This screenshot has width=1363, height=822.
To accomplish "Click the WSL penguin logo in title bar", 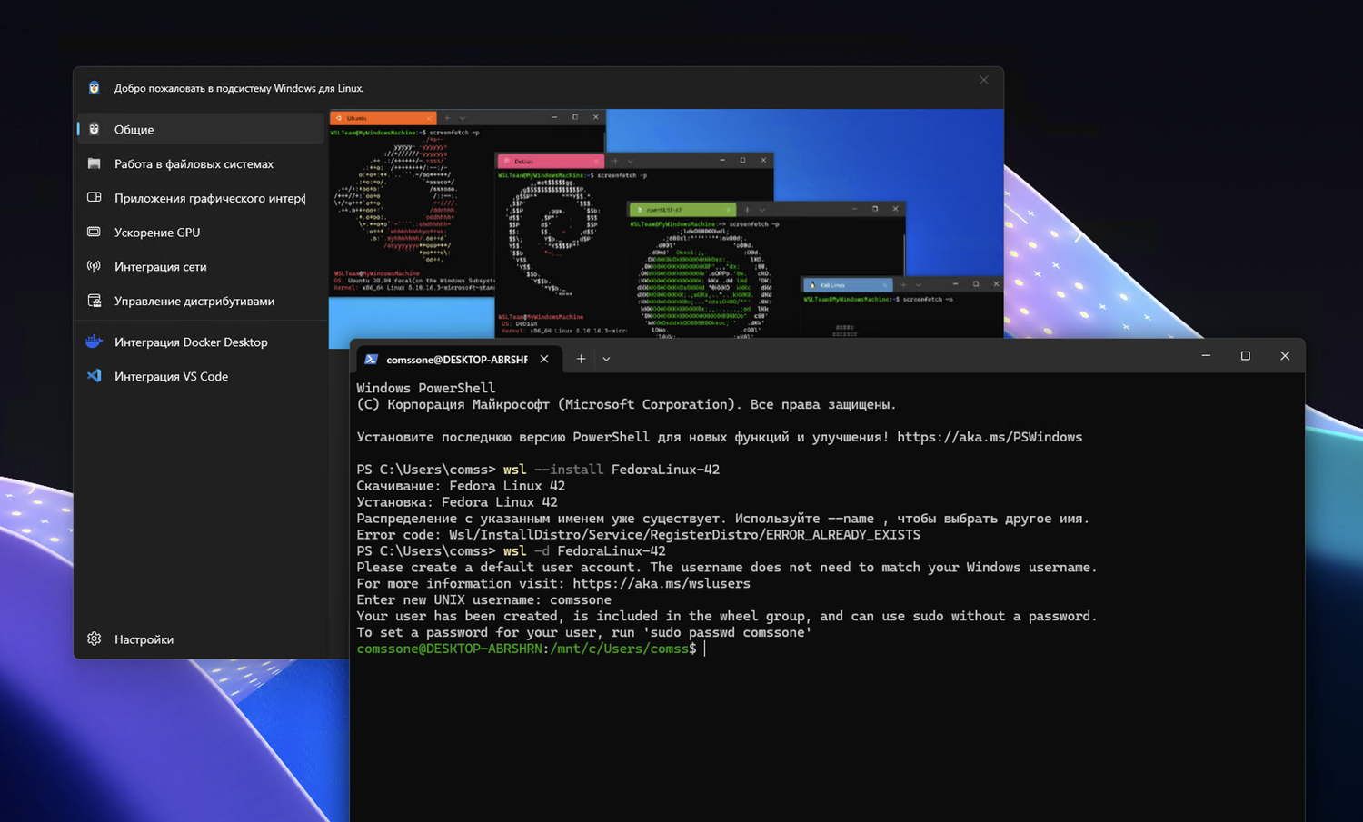I will 94,88.
